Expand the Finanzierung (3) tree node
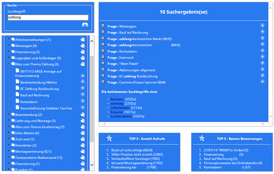The width and height of the screenshot is (274, 174). (9, 51)
